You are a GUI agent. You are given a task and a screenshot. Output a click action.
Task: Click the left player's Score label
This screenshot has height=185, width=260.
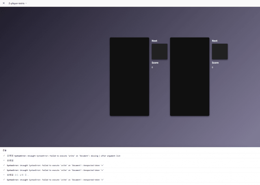point(155,62)
